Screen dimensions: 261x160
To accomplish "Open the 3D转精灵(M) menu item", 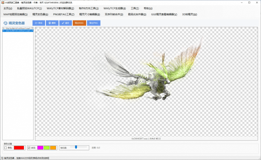I will (189, 14).
